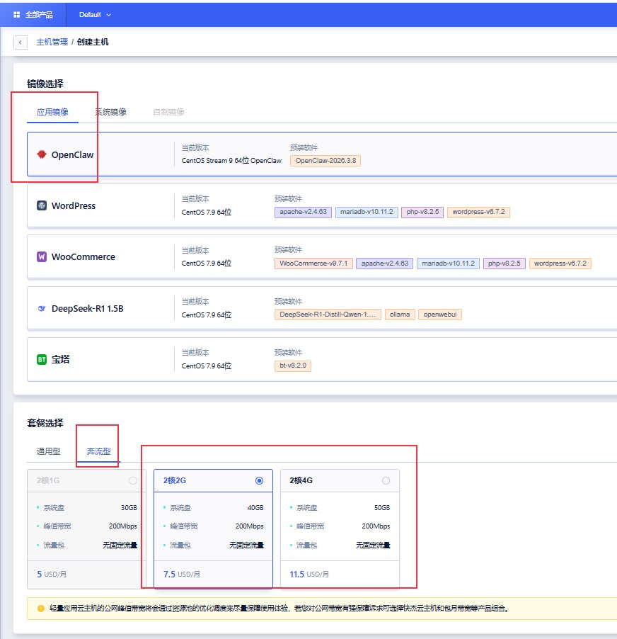Click the 50GB system disk value

382,508
